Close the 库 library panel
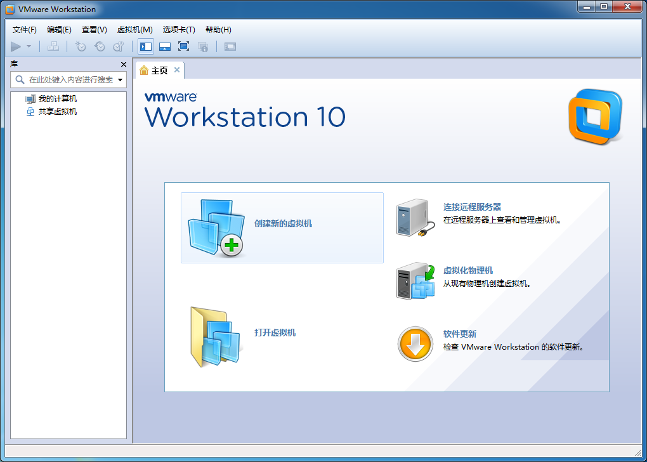 [x=124, y=64]
